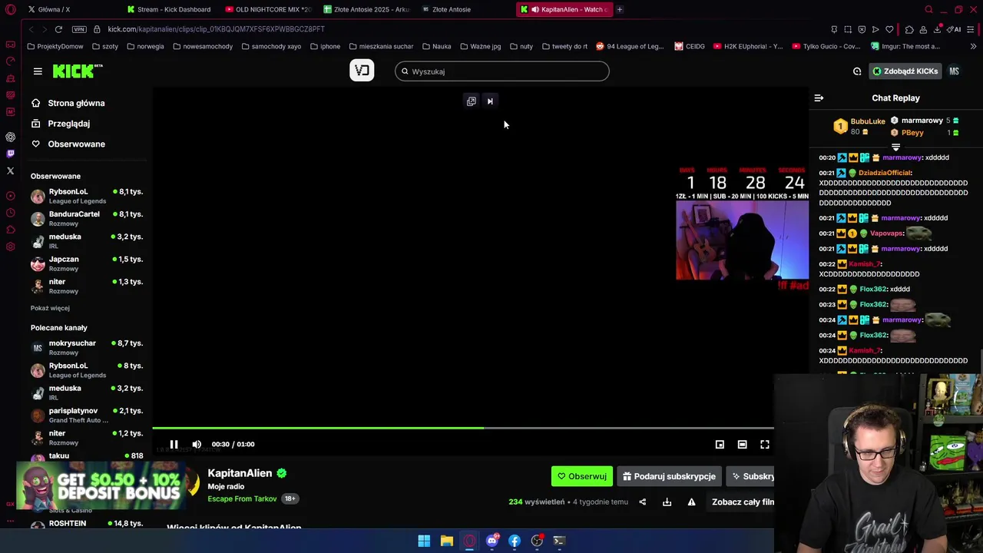Take a snapshot with the browser toolbar icon
983x553 pixels.
848,29
